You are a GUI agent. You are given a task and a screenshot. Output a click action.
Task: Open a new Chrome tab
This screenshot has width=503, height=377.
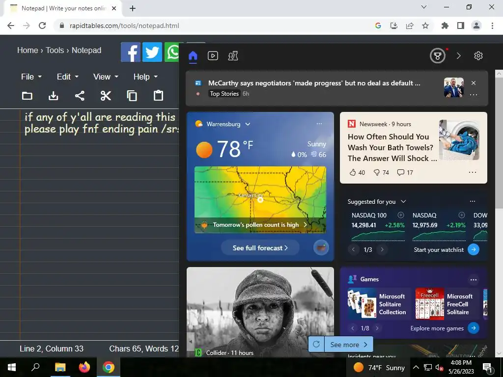tap(133, 8)
